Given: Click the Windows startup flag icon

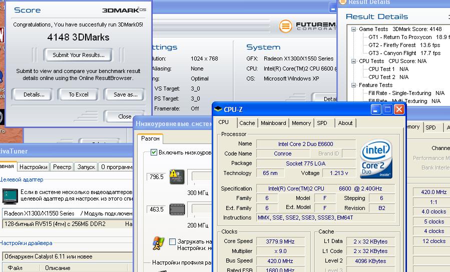Looking at the screenshot, I should click(x=158, y=243).
